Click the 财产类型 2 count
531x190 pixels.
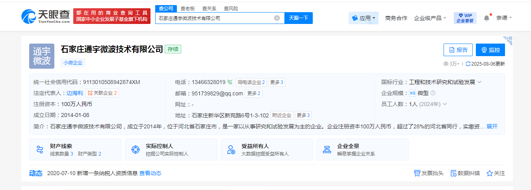(89, 154)
